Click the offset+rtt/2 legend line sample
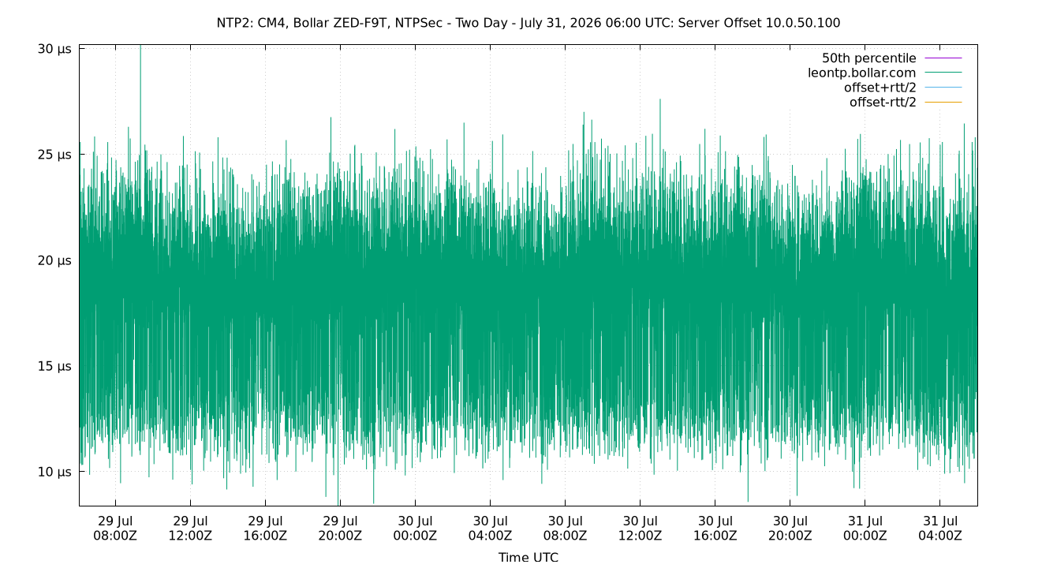Viewport: 1057px width, 568px height. click(x=943, y=88)
